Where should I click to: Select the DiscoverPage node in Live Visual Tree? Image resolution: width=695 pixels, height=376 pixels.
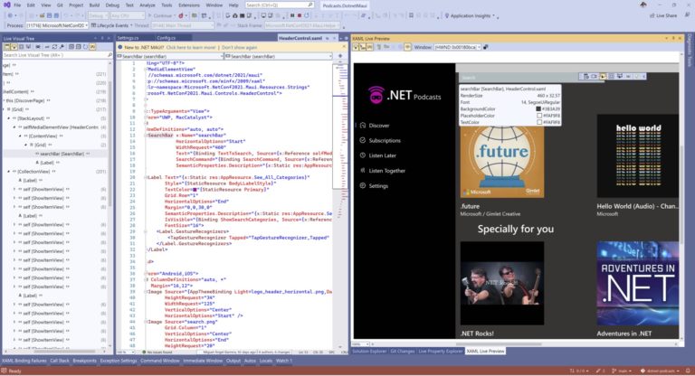(x=25, y=101)
